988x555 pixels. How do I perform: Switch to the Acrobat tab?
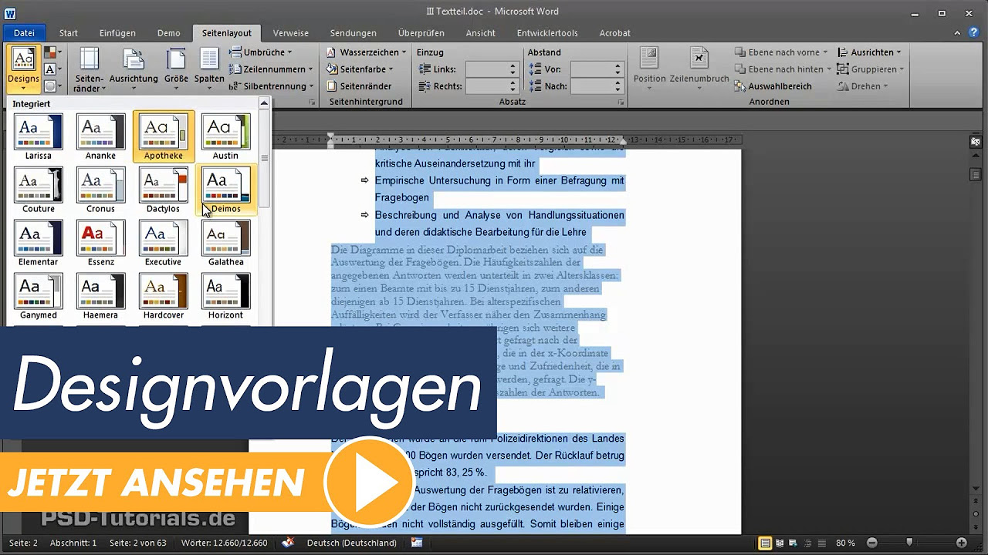coord(615,33)
